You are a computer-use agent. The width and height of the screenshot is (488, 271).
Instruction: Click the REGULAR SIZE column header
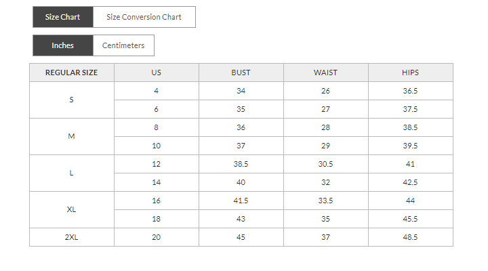point(71,72)
